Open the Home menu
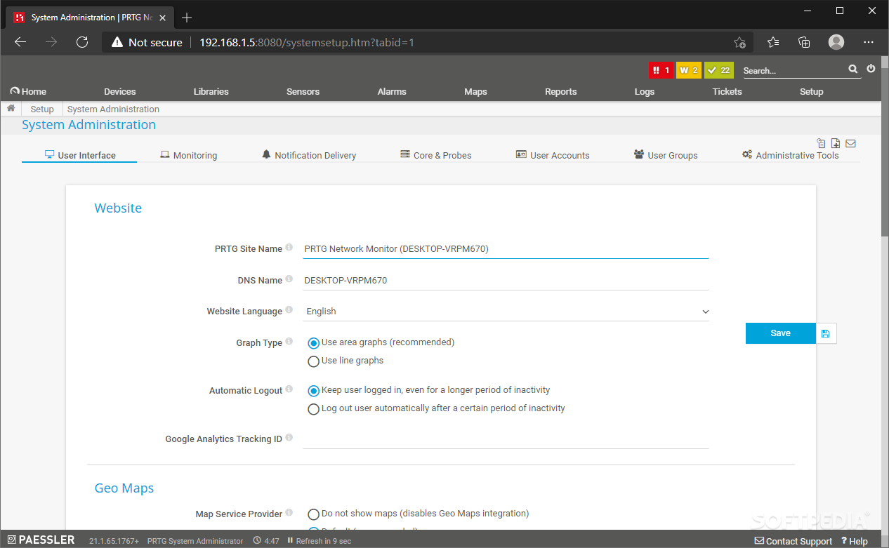889x548 pixels. click(28, 91)
